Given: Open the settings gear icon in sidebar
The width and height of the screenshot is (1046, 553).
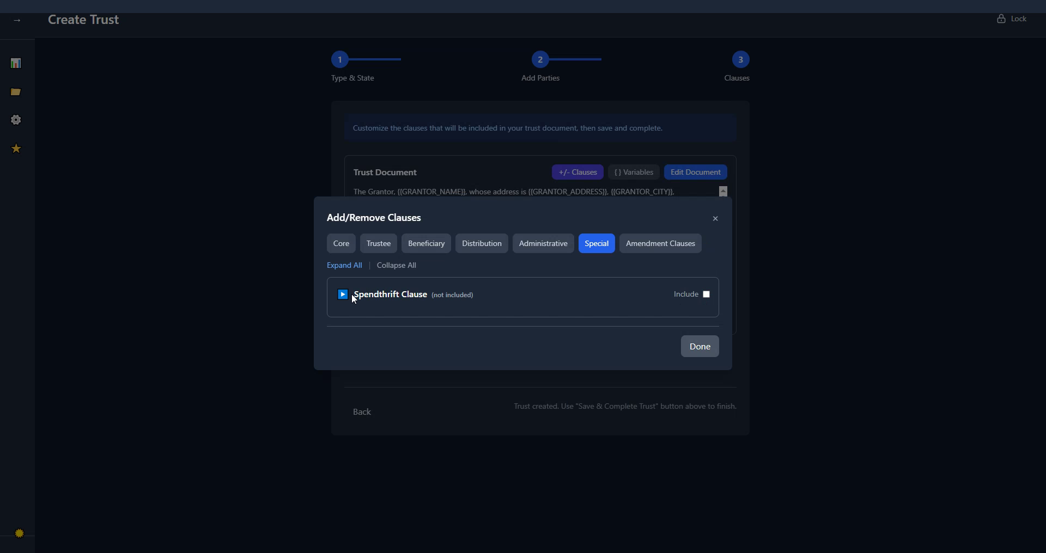Looking at the screenshot, I should point(16,120).
